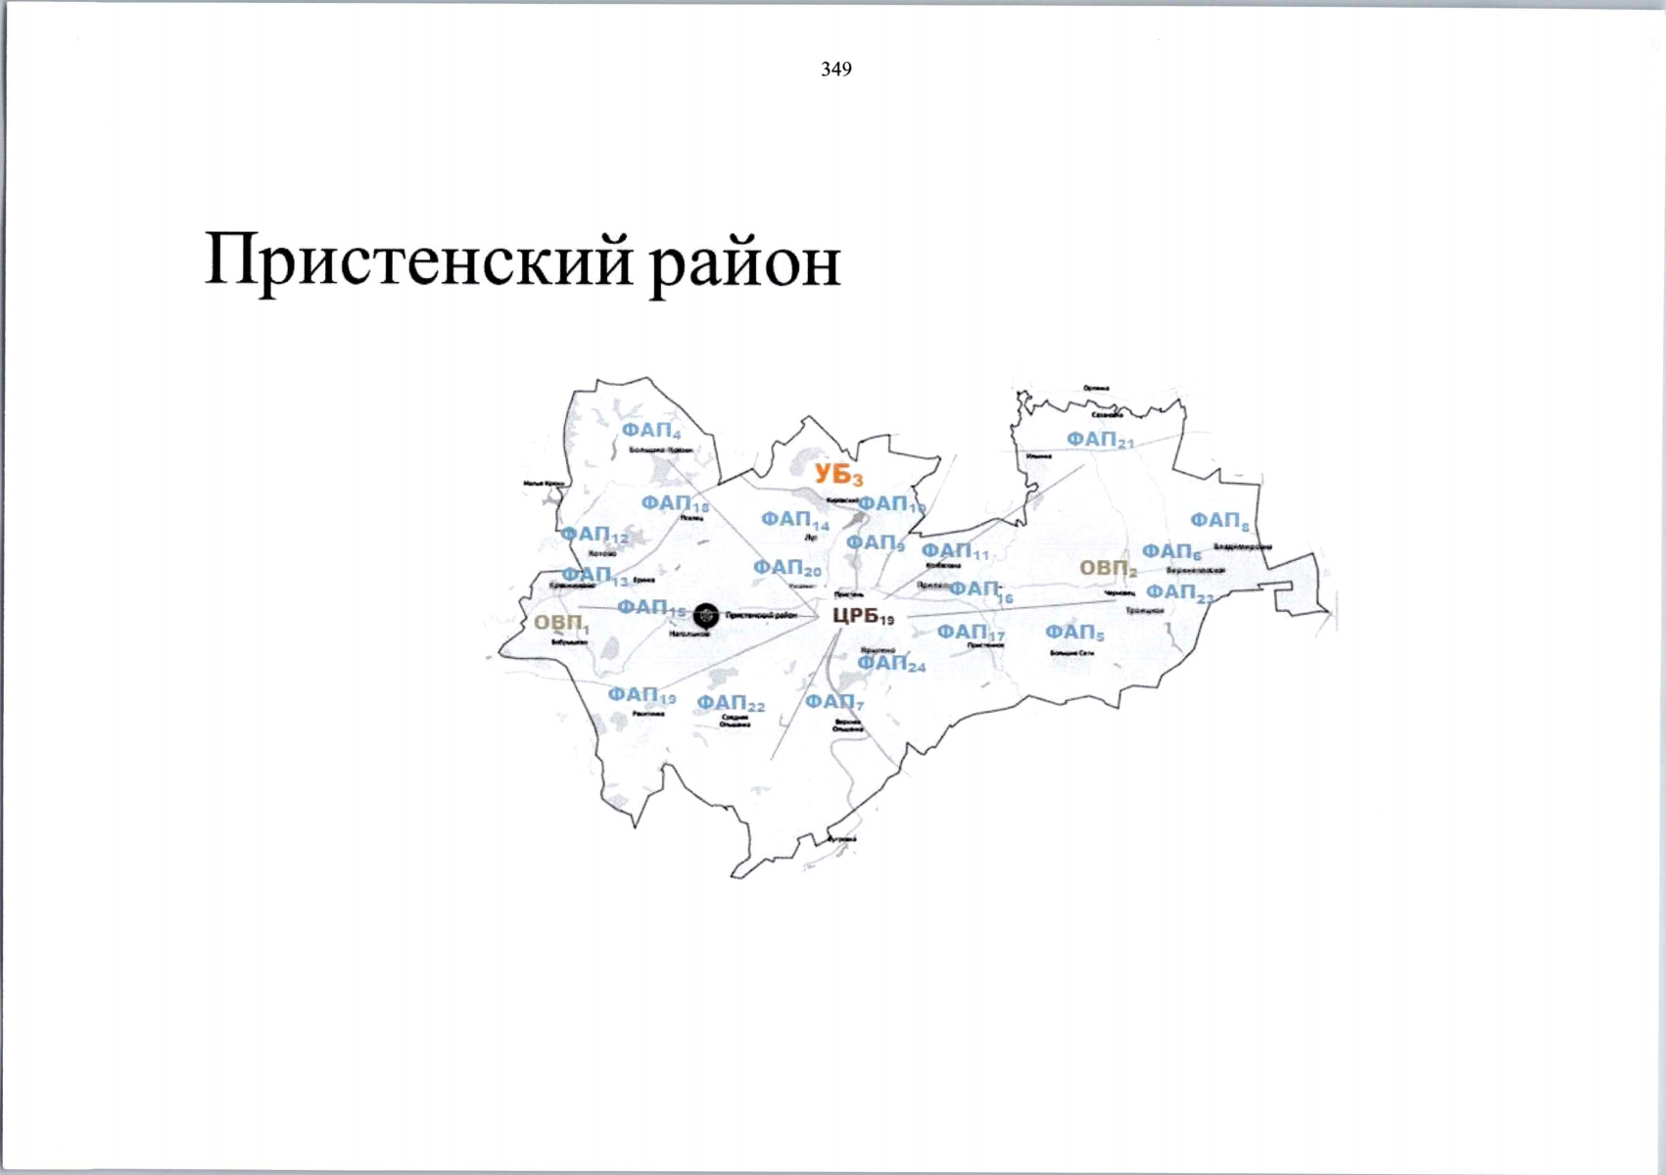Click the ФАП14 marker
Viewport: 1666px width, 1175px height.
click(x=794, y=519)
